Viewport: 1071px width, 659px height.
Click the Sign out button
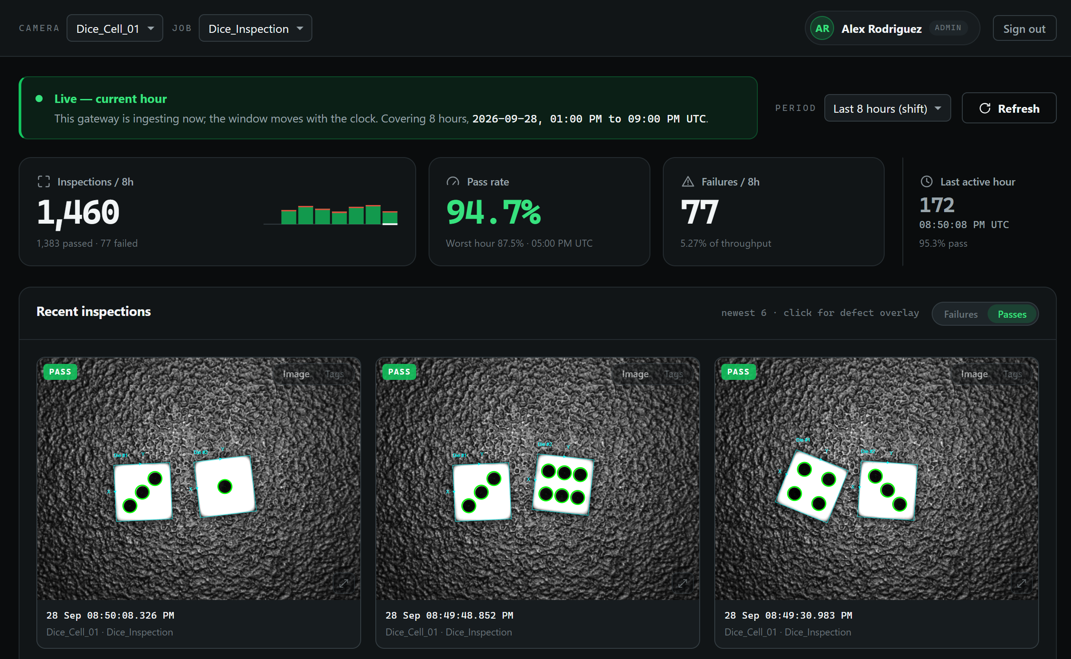[x=1024, y=28]
